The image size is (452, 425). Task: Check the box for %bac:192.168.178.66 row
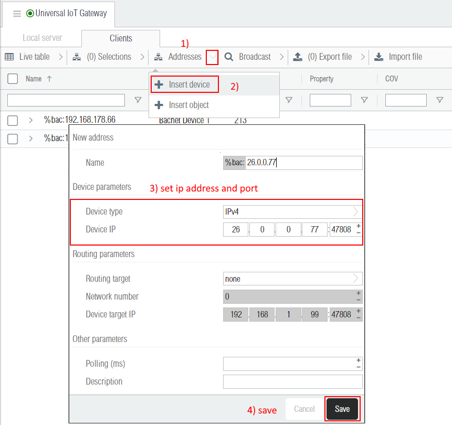click(13, 120)
